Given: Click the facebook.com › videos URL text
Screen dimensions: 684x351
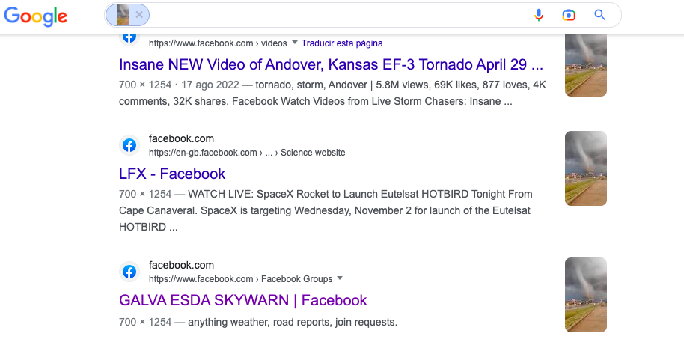Looking at the screenshot, I should tap(218, 43).
